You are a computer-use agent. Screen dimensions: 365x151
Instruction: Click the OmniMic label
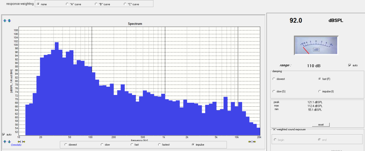pos(16,145)
